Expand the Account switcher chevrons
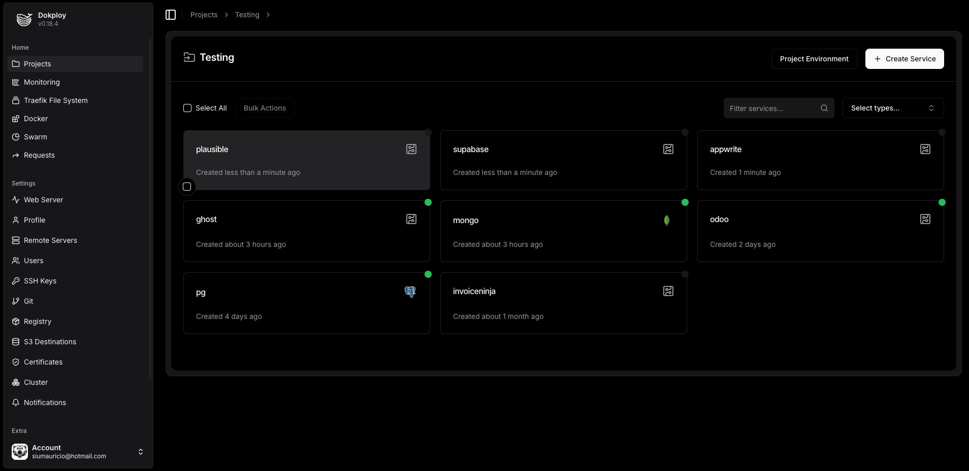Image resolution: width=969 pixels, height=471 pixels. [x=140, y=452]
